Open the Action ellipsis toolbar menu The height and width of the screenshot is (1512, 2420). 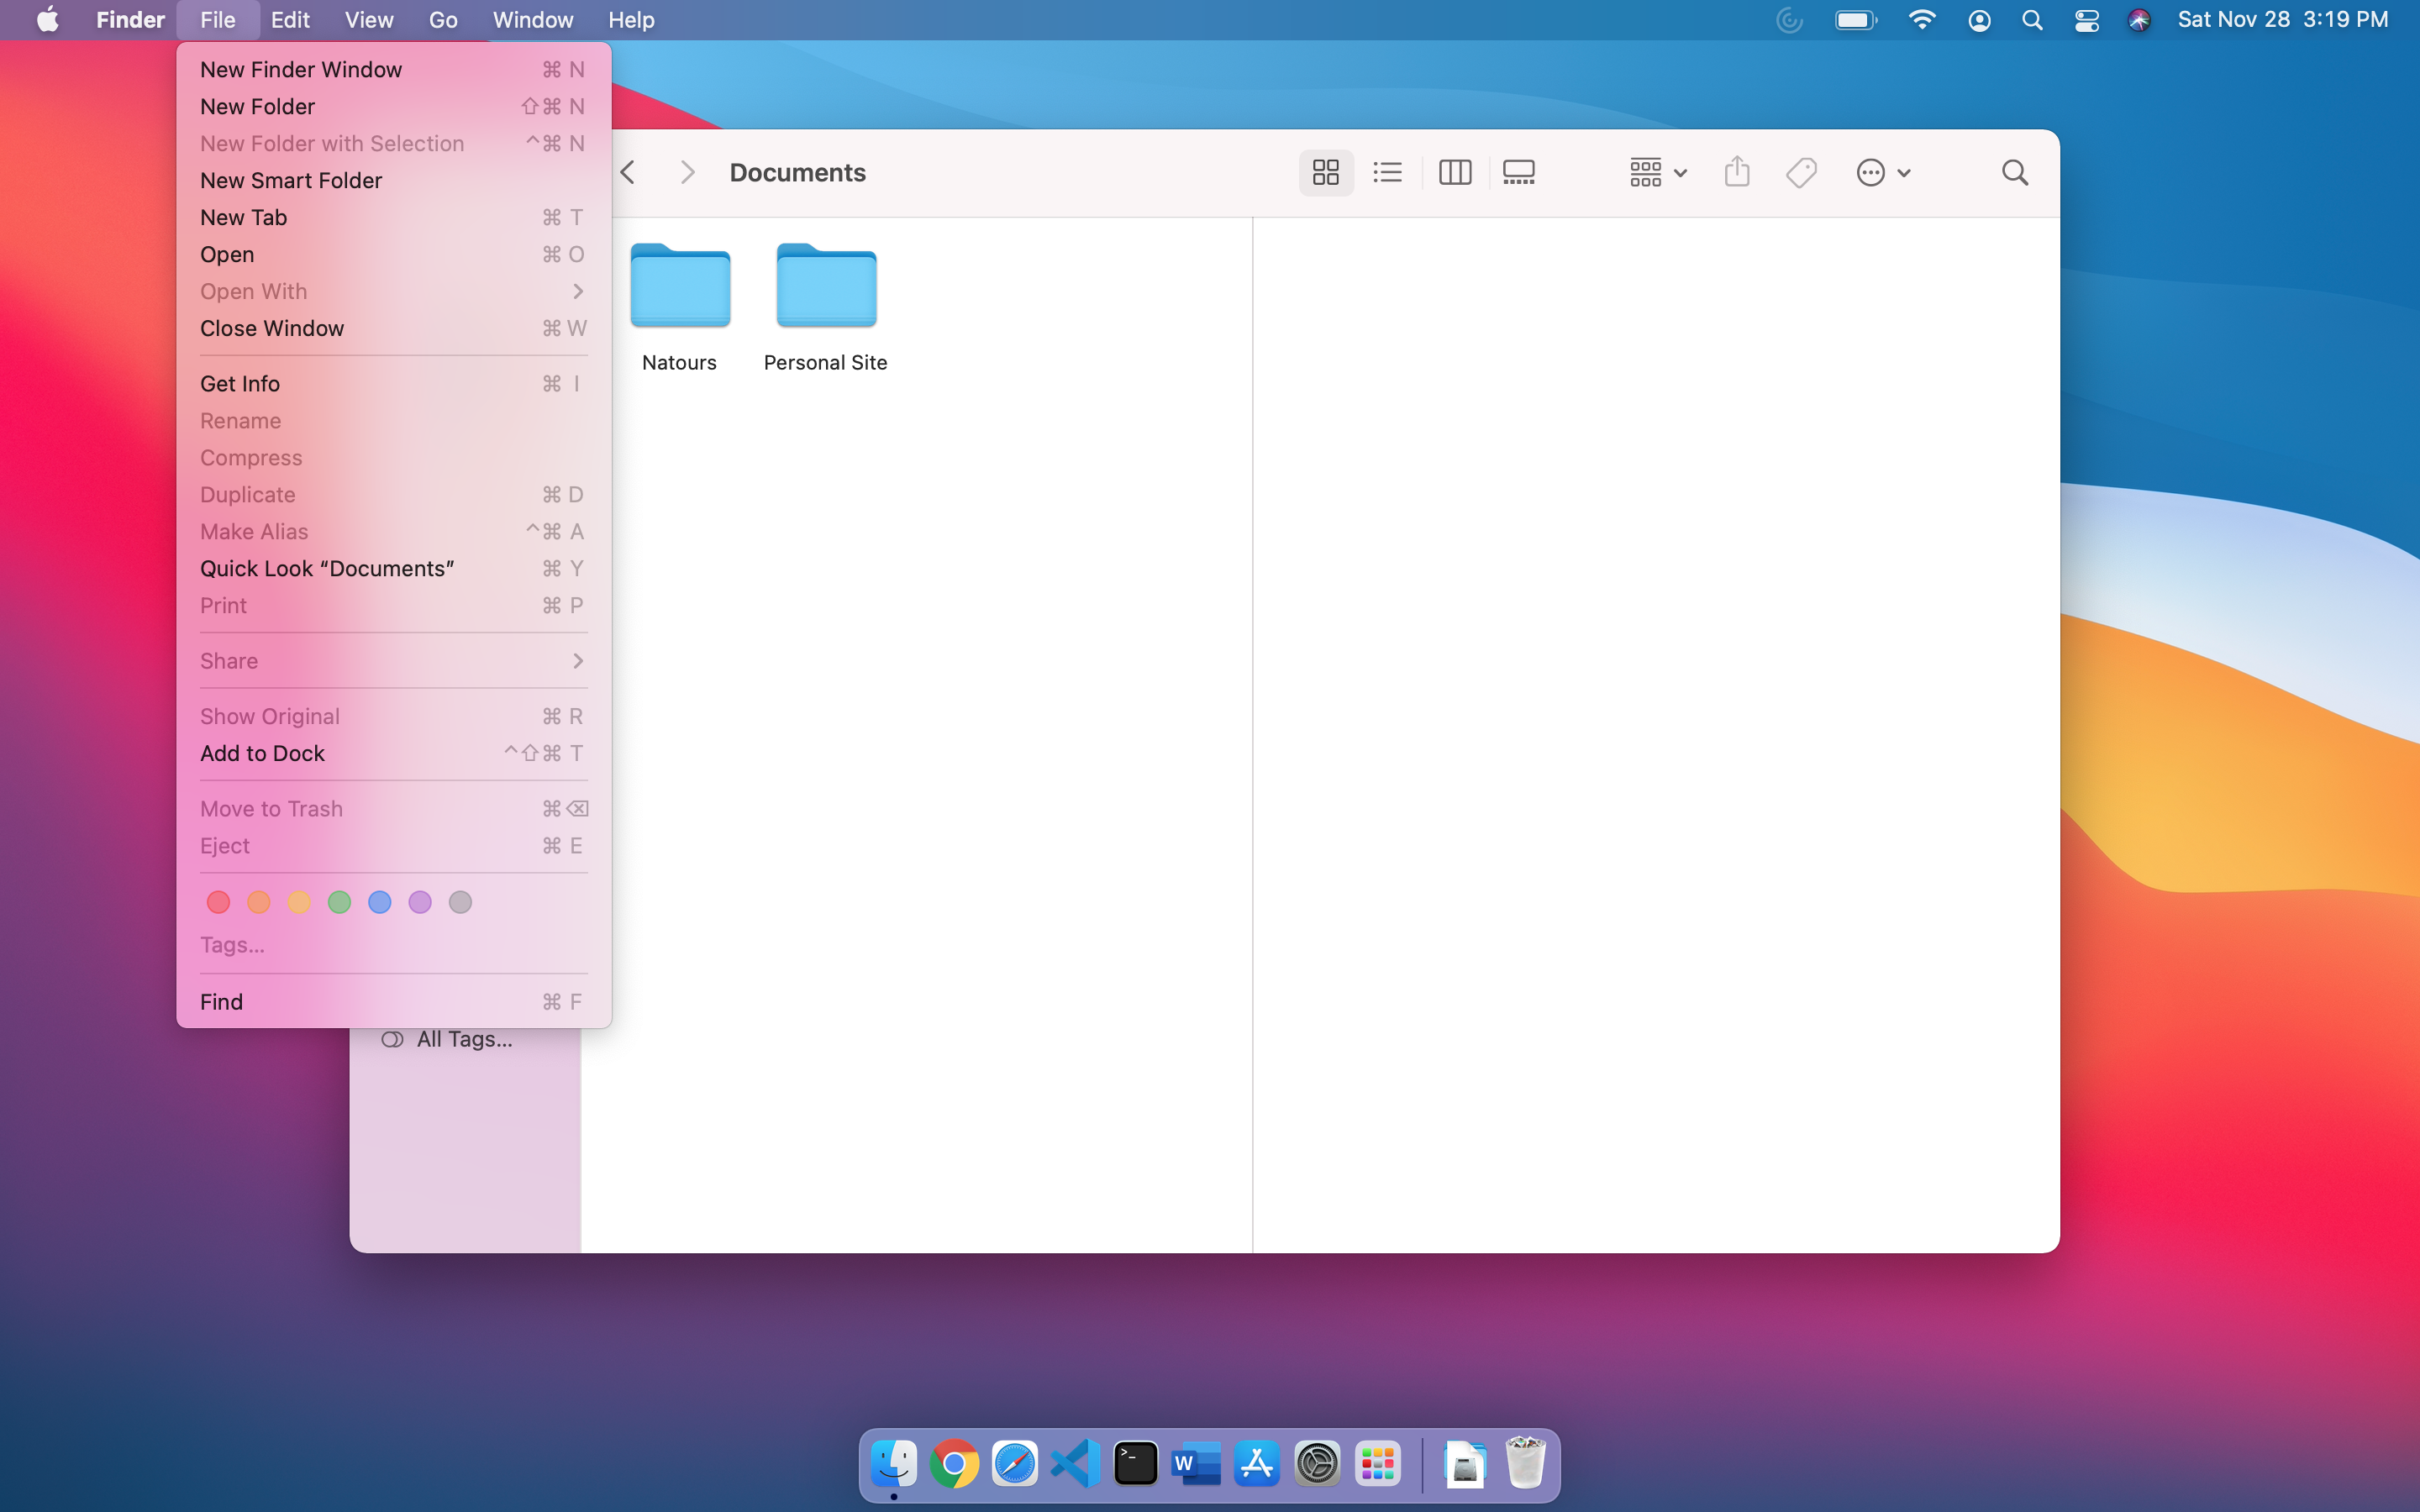click(1883, 172)
